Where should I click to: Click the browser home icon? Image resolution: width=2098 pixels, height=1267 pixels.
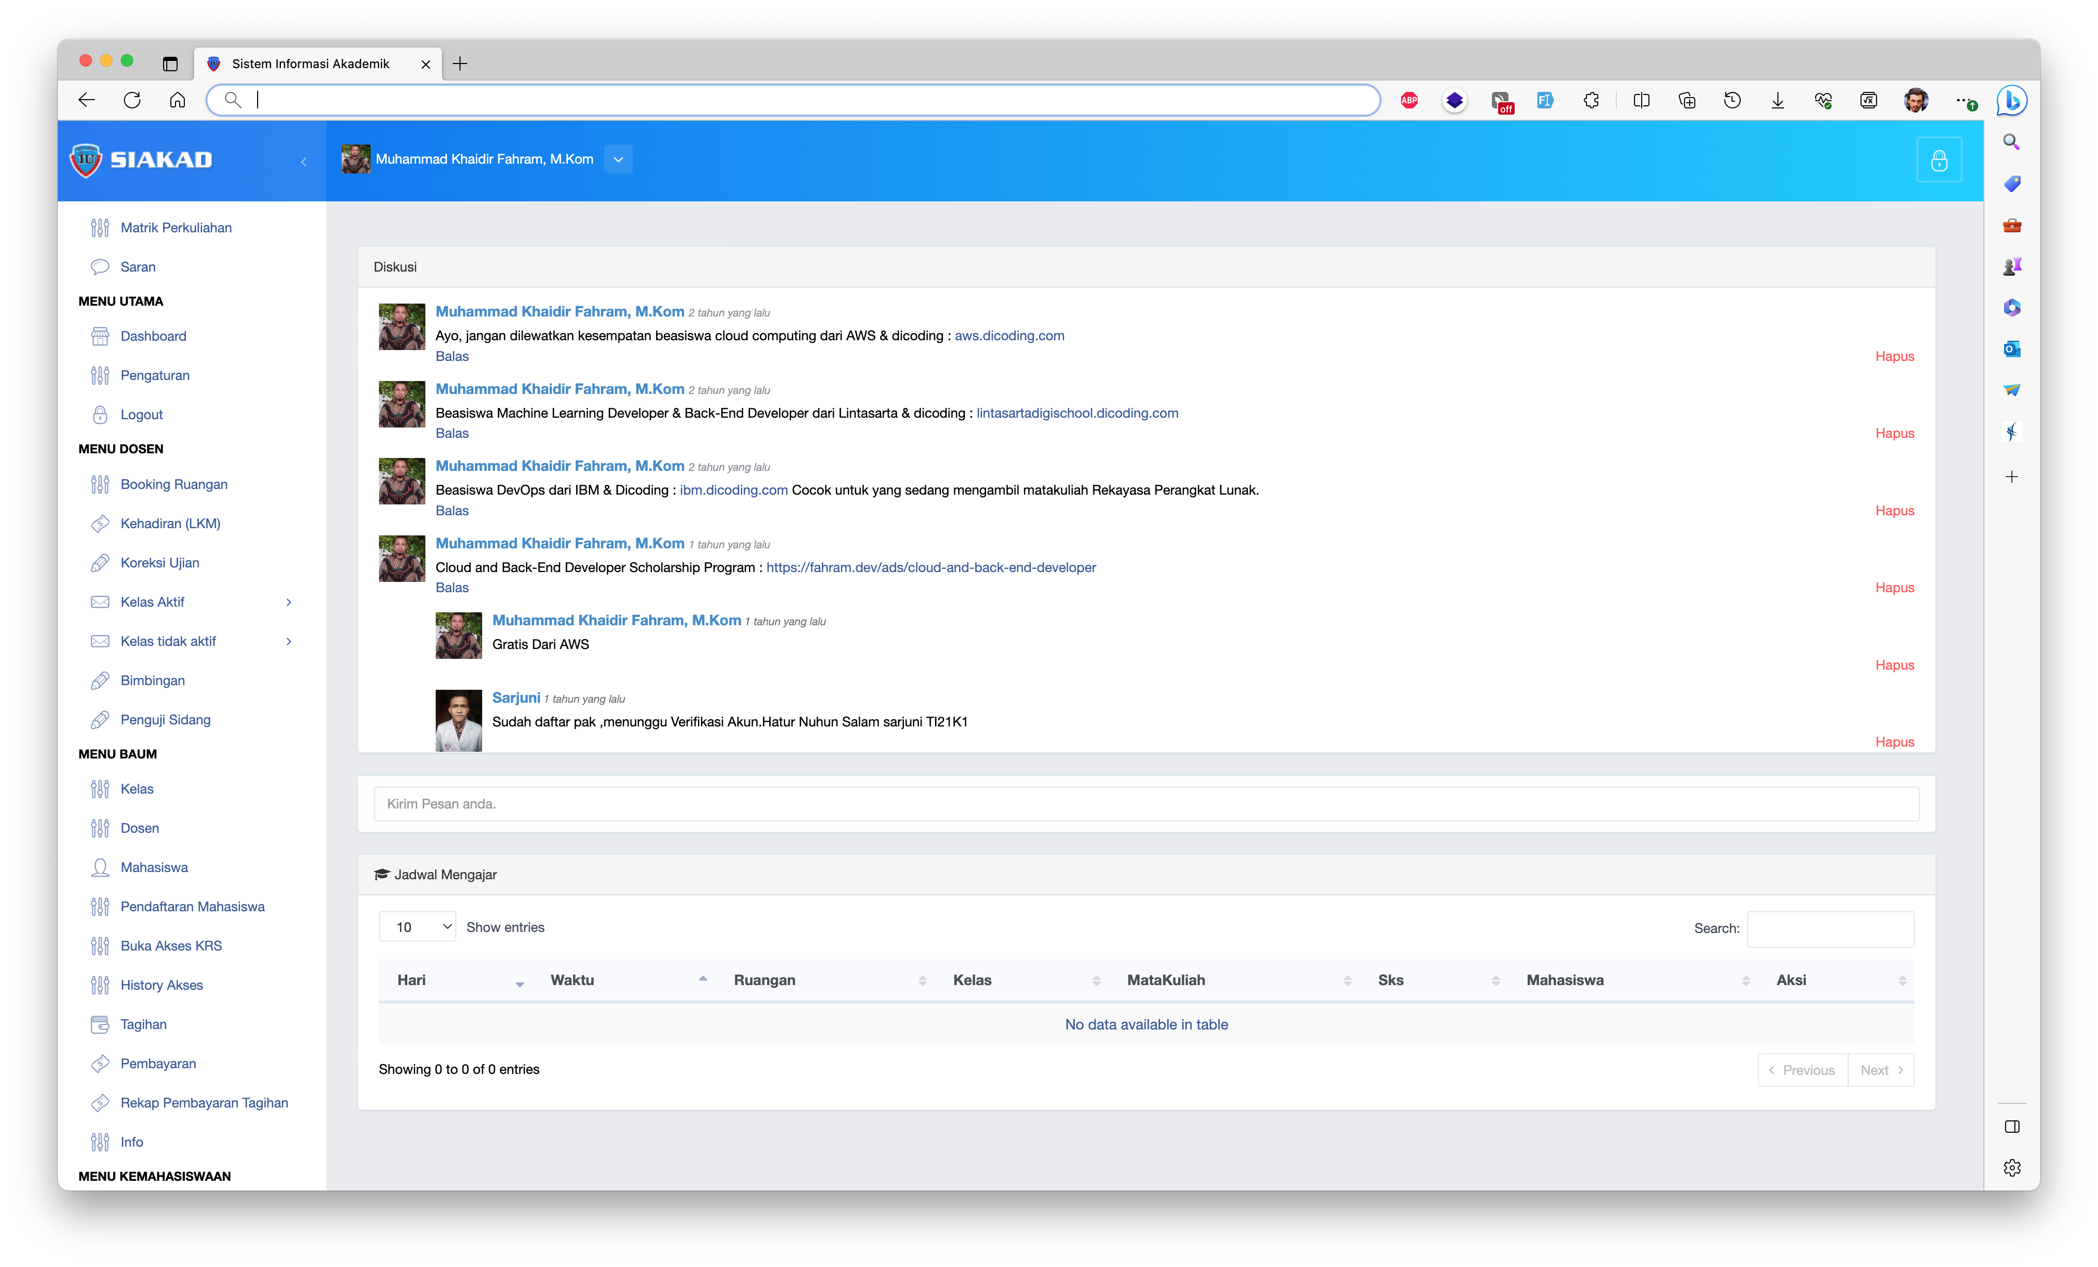click(177, 101)
